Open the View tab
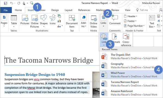The image size is (163, 98). coord(128,10)
